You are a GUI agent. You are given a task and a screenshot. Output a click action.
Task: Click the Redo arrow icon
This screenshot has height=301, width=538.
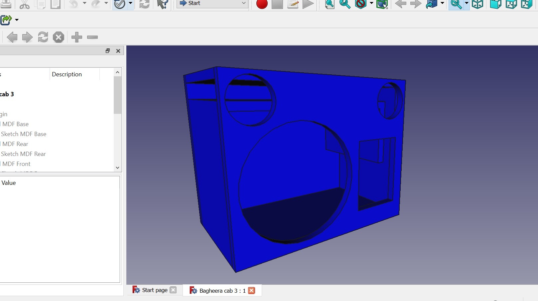pos(95,4)
